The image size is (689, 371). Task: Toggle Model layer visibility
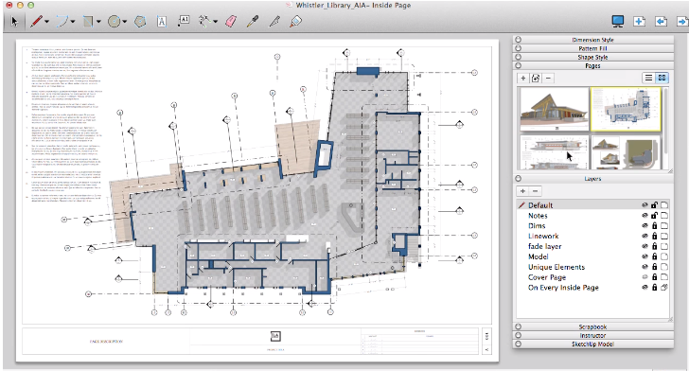click(645, 256)
